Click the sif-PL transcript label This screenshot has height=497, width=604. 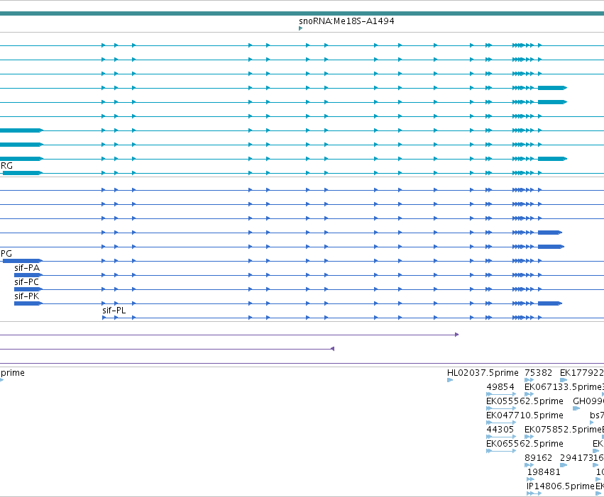(114, 311)
